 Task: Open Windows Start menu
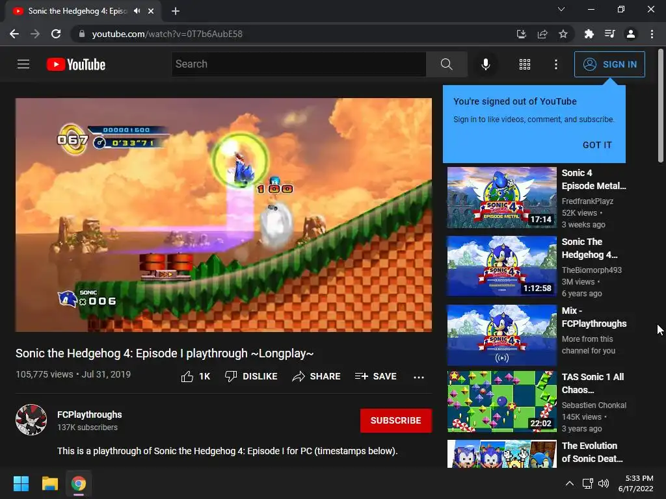click(21, 483)
